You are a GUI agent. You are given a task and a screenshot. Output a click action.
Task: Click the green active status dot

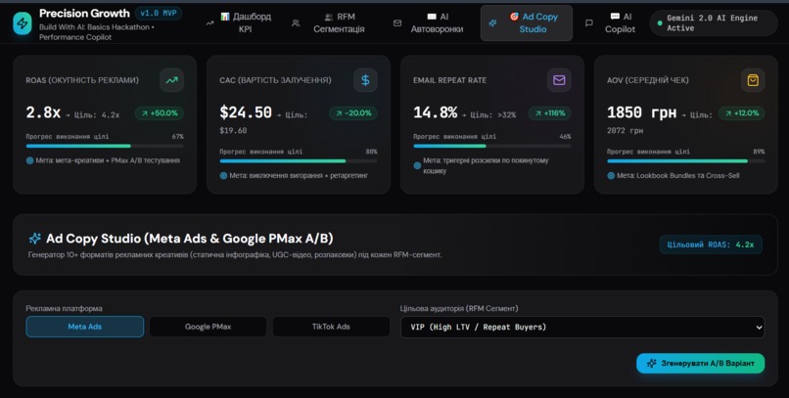point(660,23)
